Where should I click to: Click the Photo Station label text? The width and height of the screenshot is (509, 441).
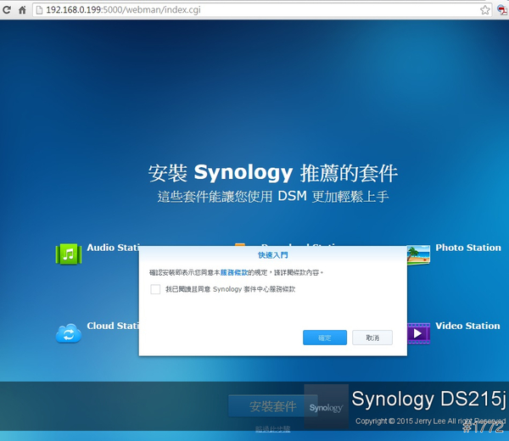(468, 248)
